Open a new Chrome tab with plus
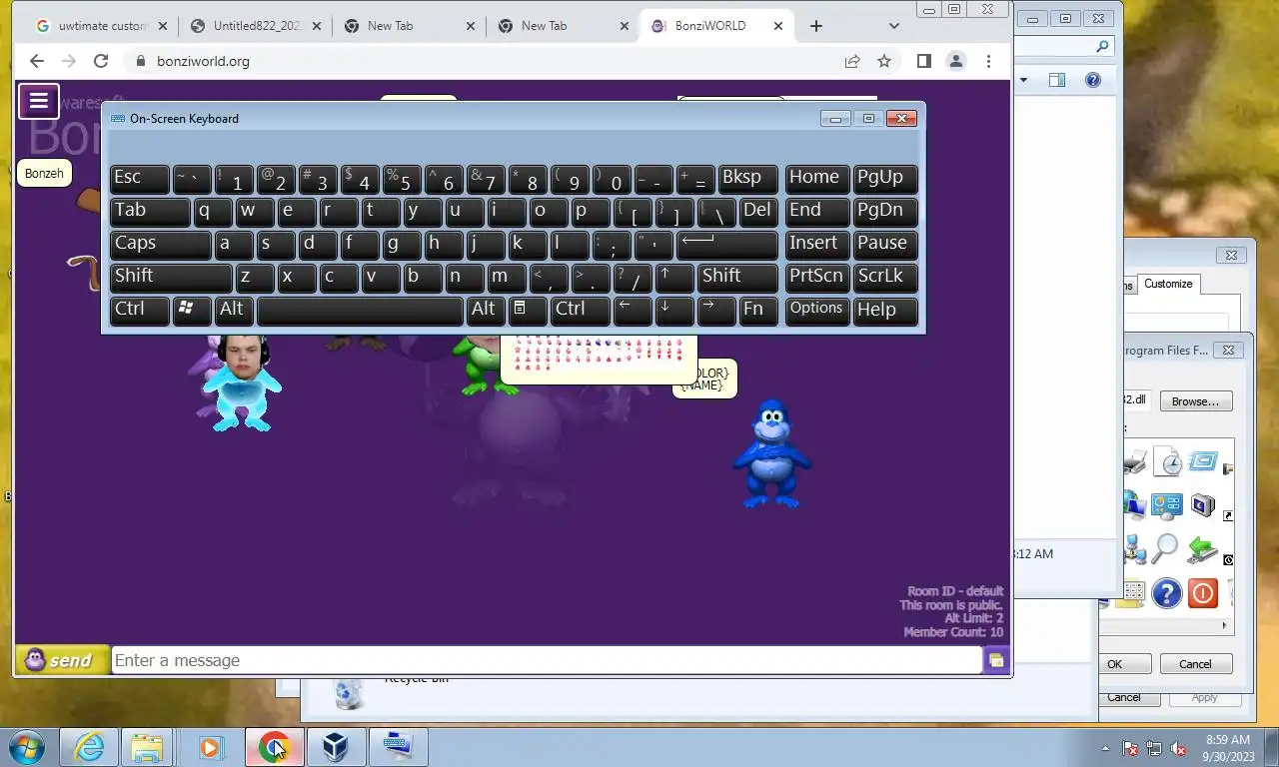This screenshot has height=767, width=1279. tap(816, 26)
